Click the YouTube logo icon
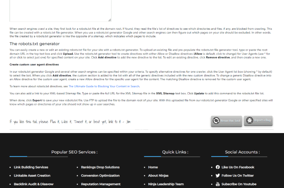284x188 pixels. click(218, 184)
